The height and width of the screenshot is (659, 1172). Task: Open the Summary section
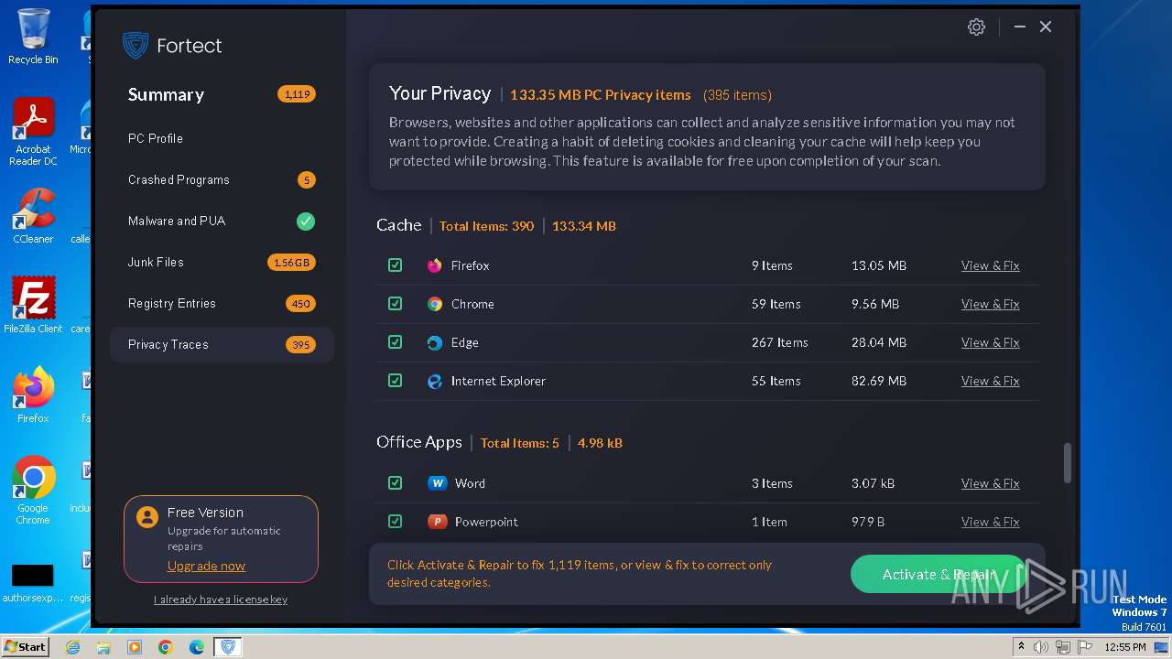(166, 94)
